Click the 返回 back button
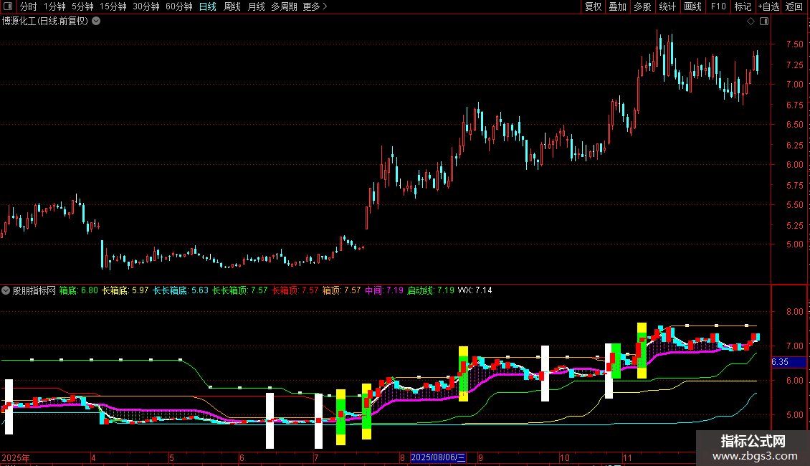This screenshot has height=466, width=810. [x=794, y=6]
